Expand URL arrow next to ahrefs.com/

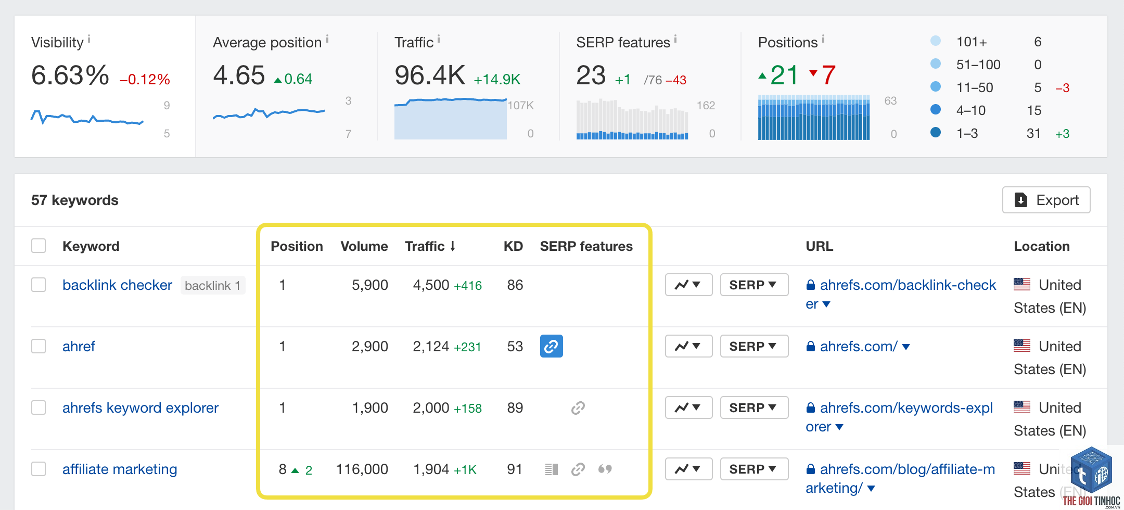pyautogui.click(x=906, y=347)
